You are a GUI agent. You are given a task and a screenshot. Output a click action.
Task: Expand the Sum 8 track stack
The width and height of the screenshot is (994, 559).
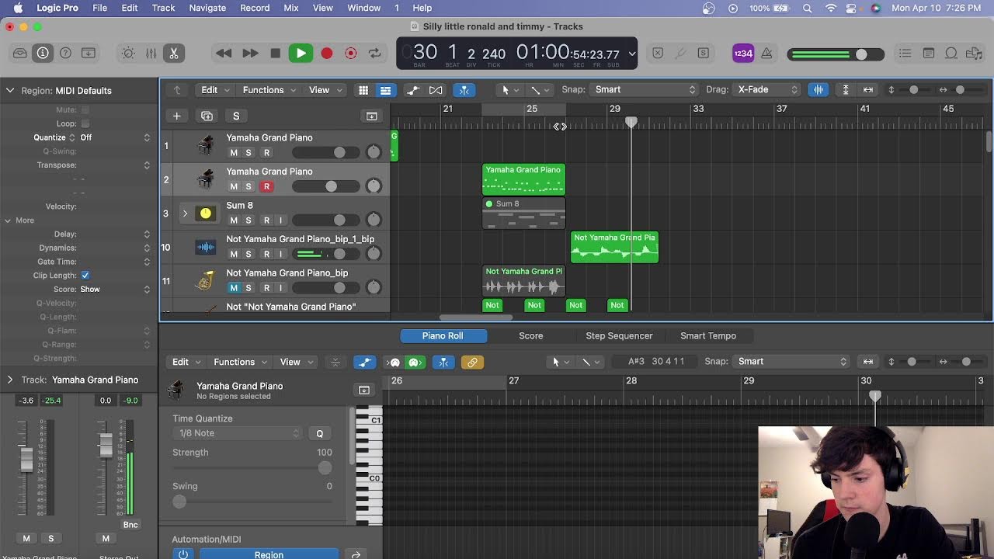click(185, 213)
